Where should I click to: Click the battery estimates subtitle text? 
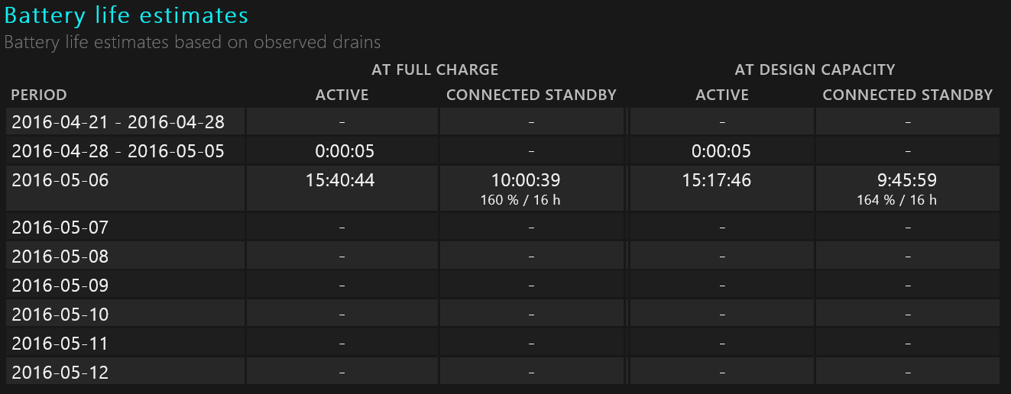193,42
